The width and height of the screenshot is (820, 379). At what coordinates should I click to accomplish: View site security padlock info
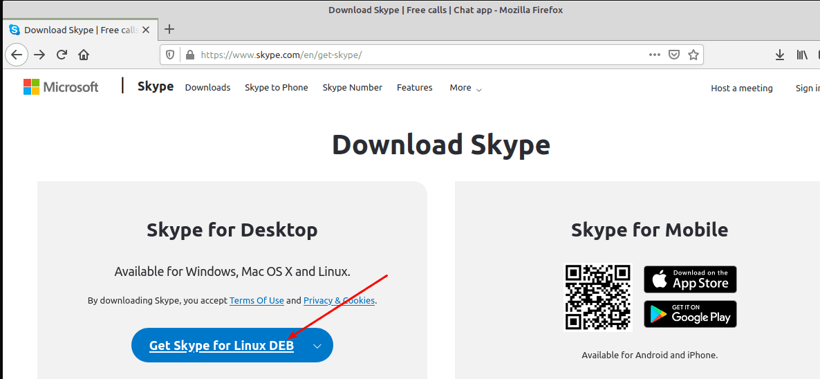tap(189, 55)
